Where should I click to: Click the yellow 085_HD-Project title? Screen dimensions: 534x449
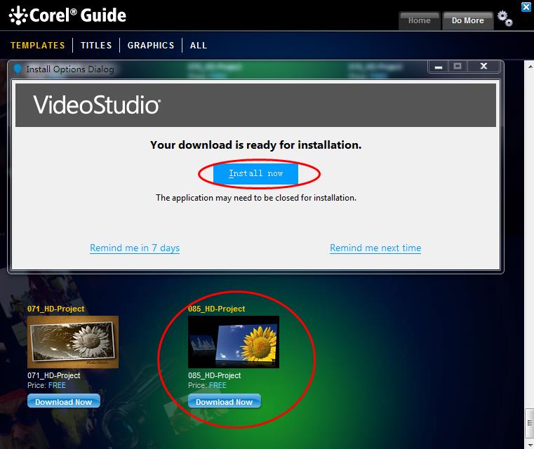pyautogui.click(x=217, y=309)
